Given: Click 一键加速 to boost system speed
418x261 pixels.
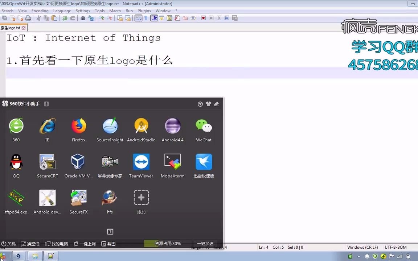Looking at the screenshot, I should [205, 244].
